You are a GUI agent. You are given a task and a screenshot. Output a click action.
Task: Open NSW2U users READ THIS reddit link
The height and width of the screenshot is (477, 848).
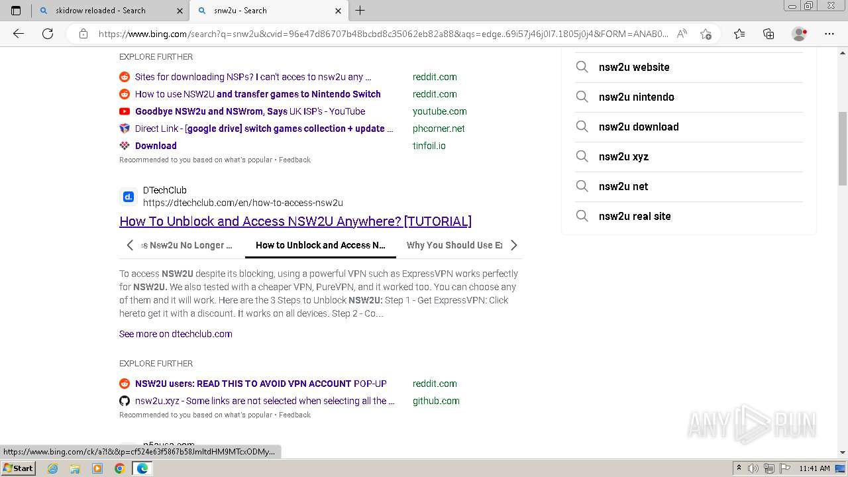pyautogui.click(x=261, y=384)
